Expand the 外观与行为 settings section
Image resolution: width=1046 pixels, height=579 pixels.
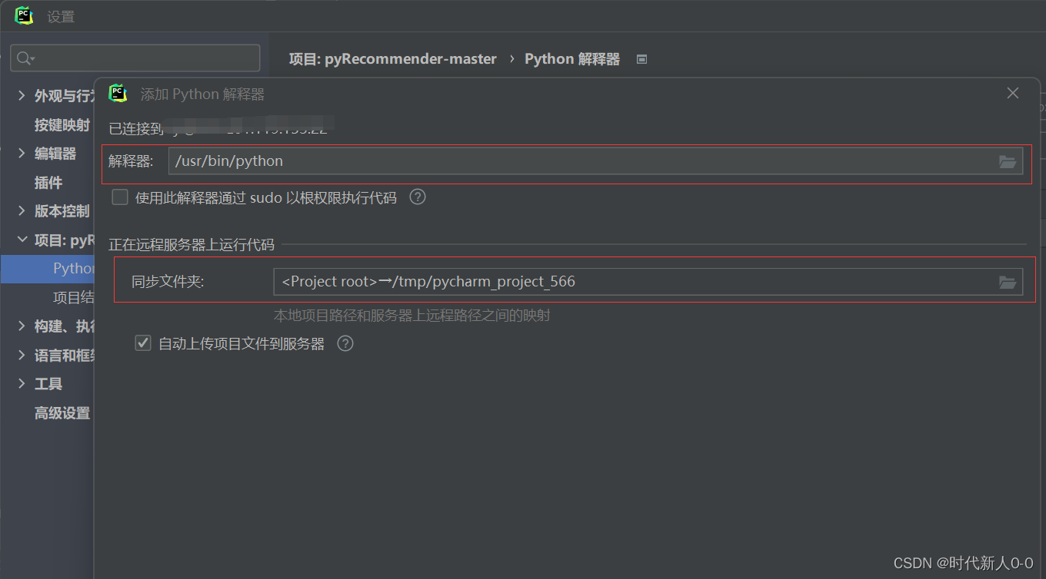[x=21, y=95]
